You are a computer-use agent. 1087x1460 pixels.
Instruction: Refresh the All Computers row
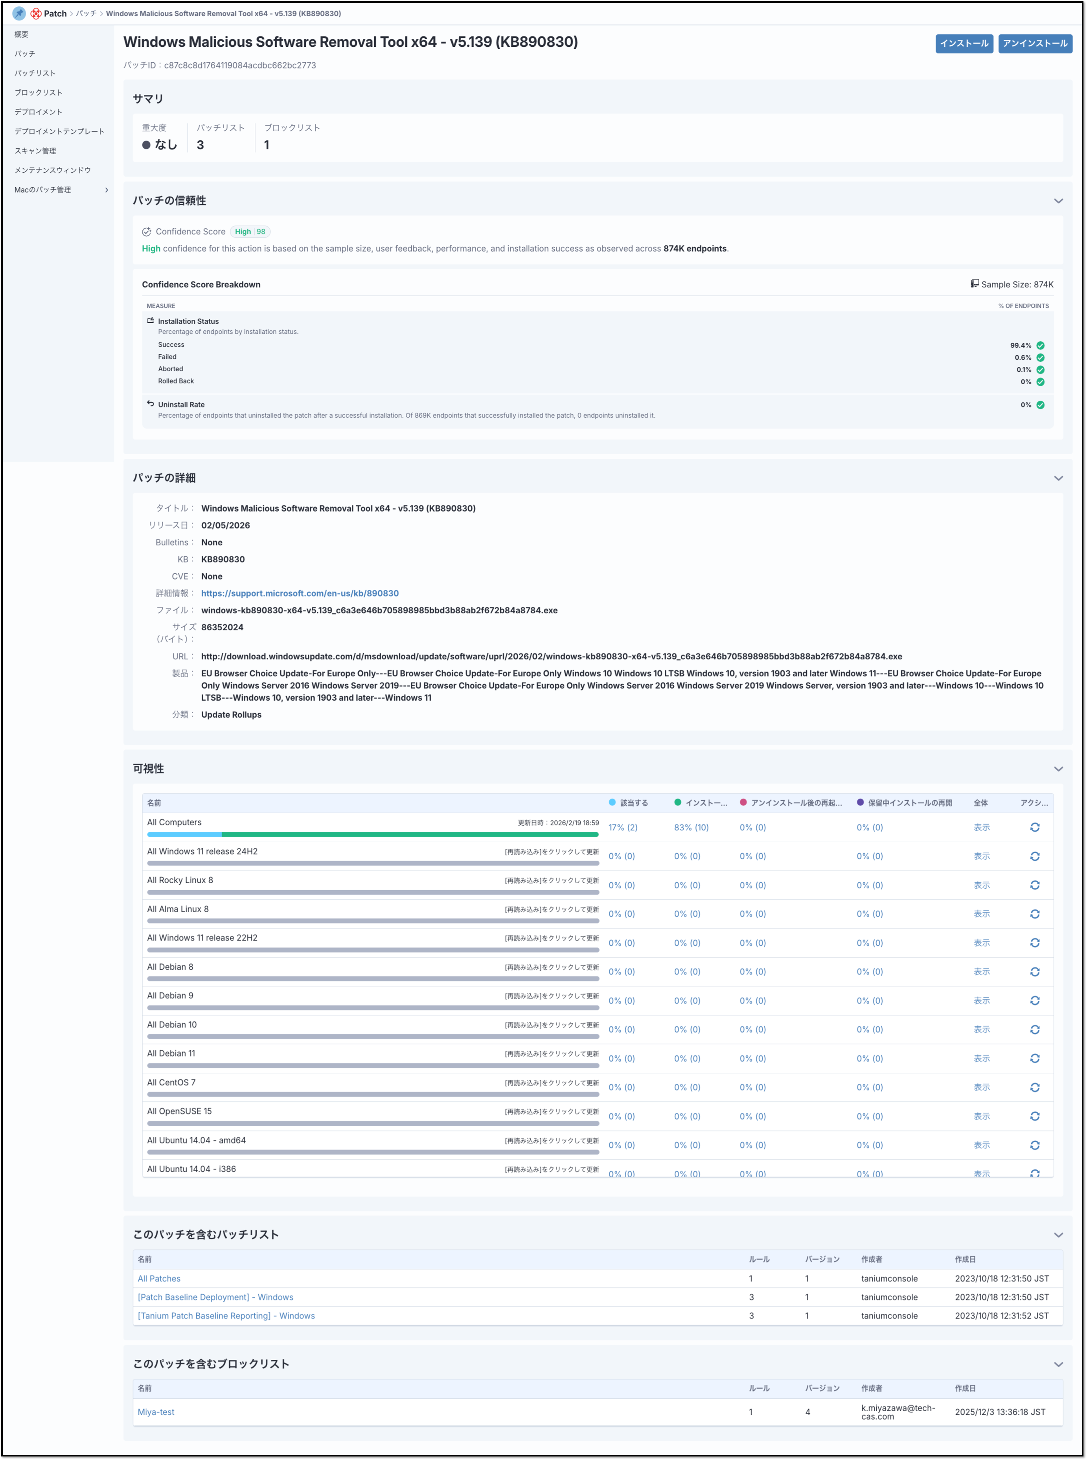click(1034, 827)
